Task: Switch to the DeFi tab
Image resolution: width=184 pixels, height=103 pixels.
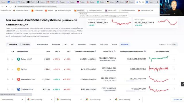Action: point(66,44)
